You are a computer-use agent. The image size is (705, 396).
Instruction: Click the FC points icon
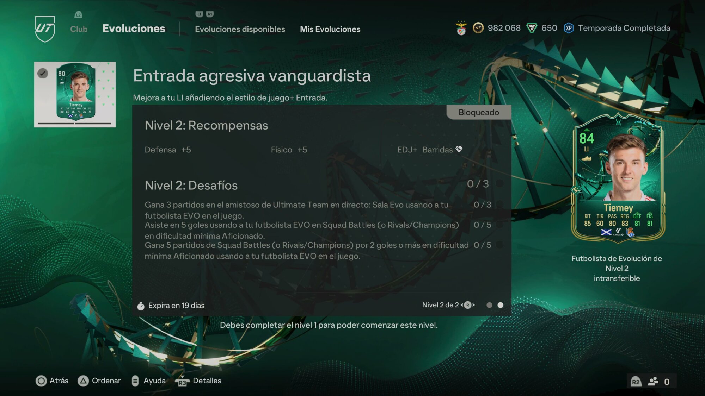[x=532, y=28]
